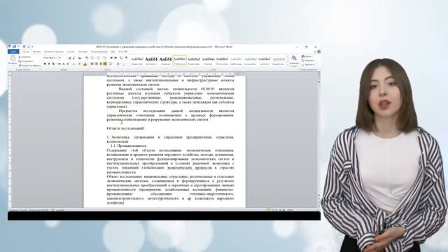This screenshot has height=252, width=448.
Task: Toggle superscript formatting
Action: [68, 64]
